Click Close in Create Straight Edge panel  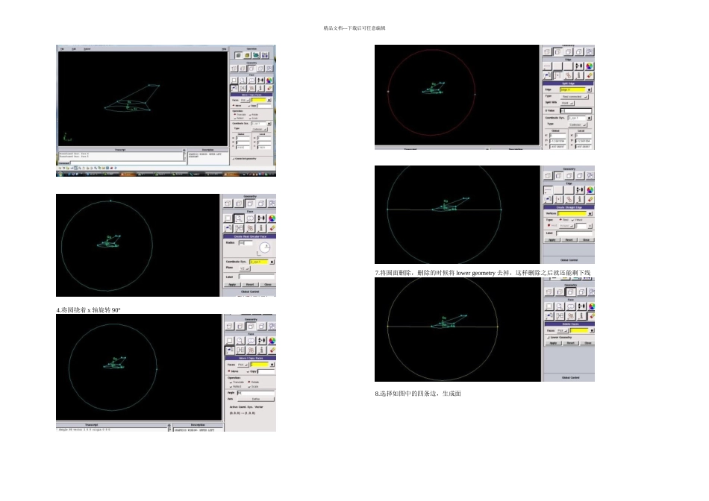click(586, 240)
